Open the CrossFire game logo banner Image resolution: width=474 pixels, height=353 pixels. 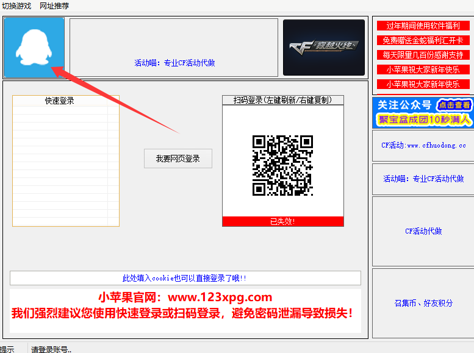click(324, 48)
